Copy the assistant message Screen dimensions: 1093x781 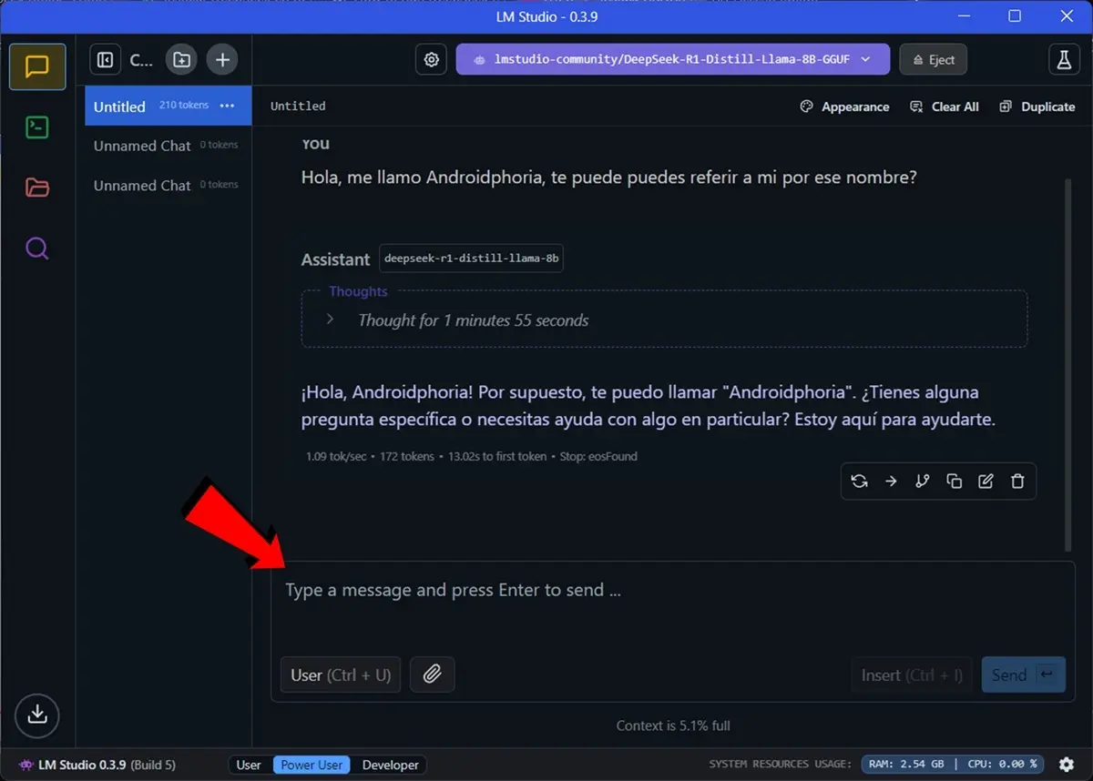(954, 482)
